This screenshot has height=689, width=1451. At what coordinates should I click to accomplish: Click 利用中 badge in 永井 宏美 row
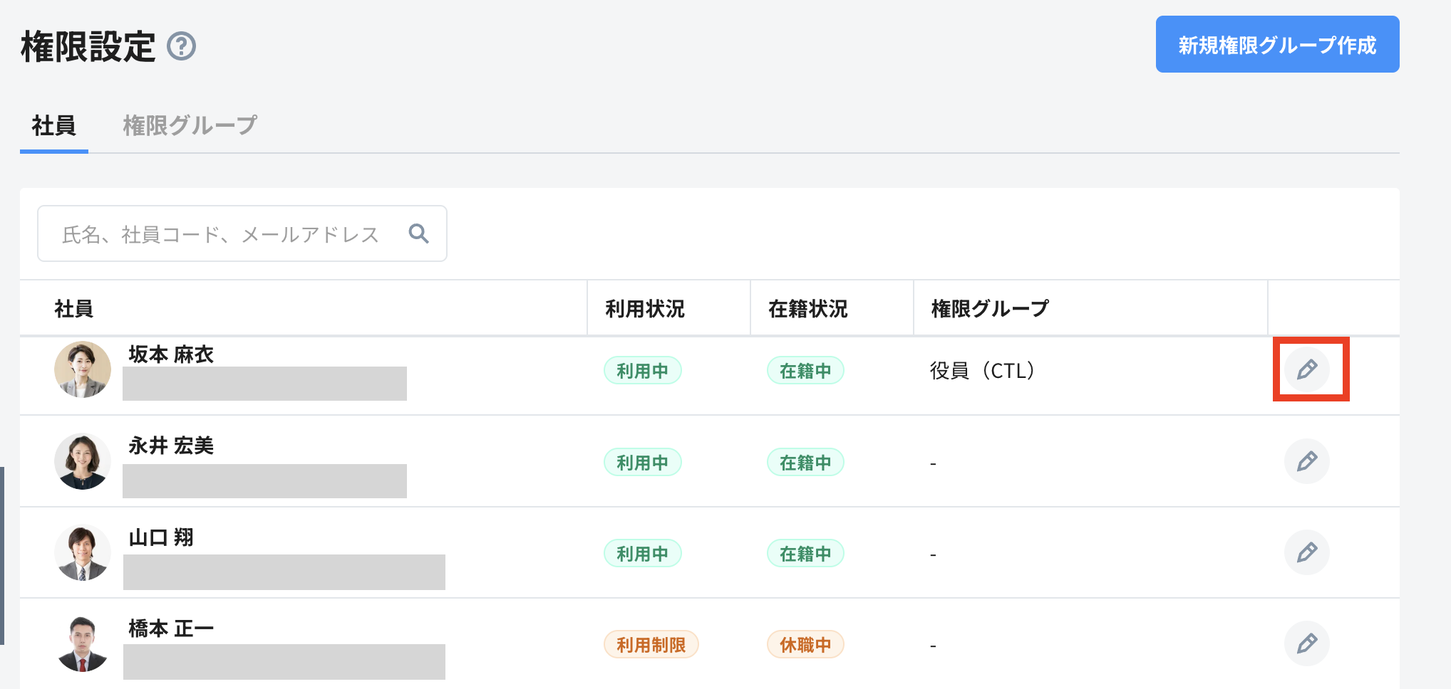(x=643, y=462)
